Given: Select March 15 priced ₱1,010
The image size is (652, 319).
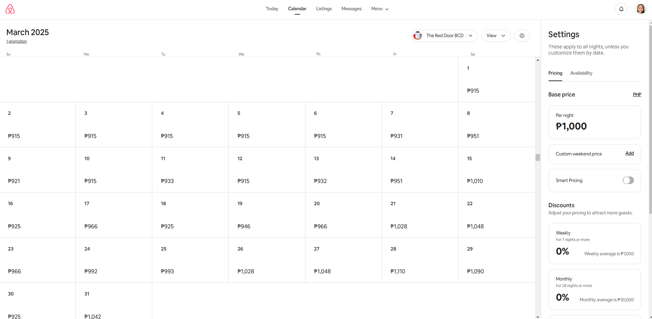Looking at the screenshot, I should click(496, 170).
